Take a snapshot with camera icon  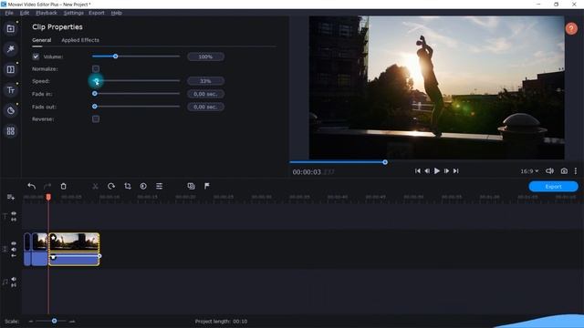[564, 171]
